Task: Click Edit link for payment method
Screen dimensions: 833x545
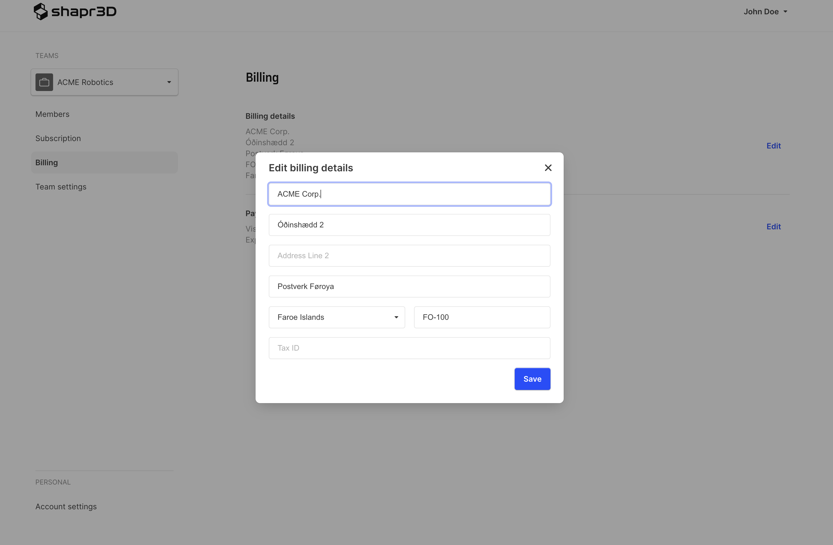Action: (774, 227)
